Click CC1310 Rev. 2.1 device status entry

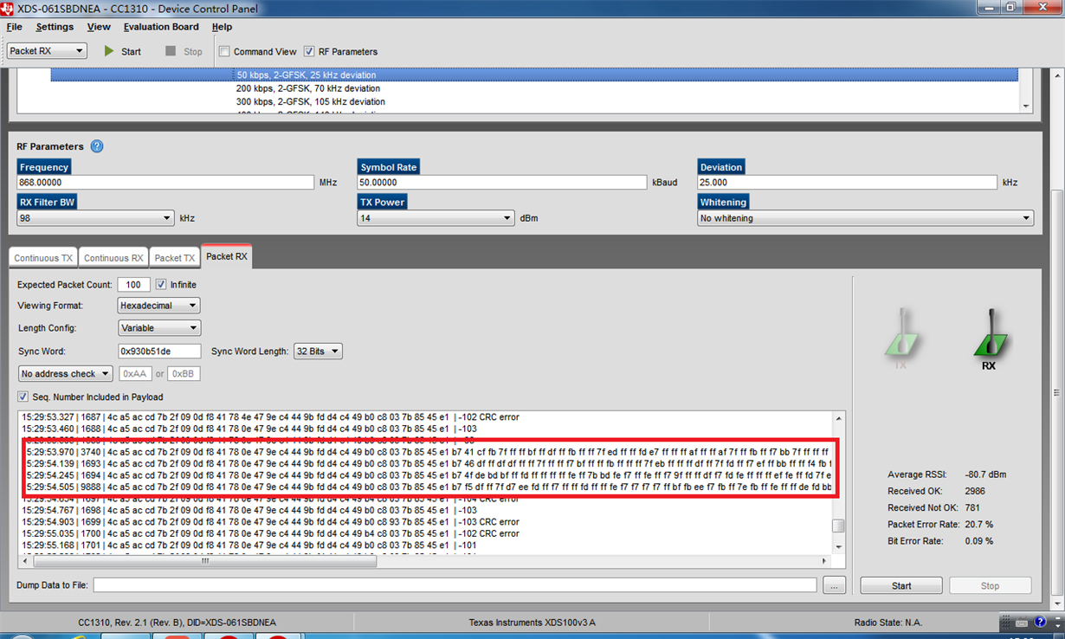click(x=177, y=623)
